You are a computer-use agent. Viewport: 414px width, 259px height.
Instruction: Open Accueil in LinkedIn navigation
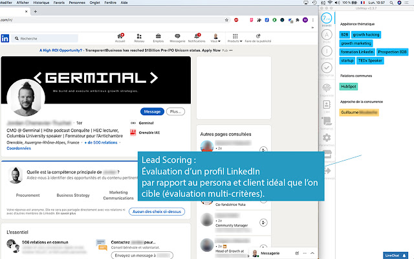click(x=120, y=38)
